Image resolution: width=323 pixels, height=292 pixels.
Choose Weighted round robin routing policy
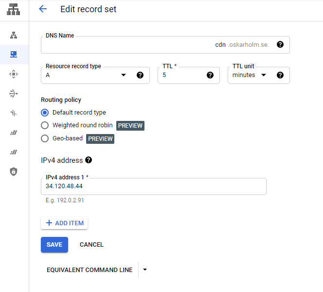[45, 125]
